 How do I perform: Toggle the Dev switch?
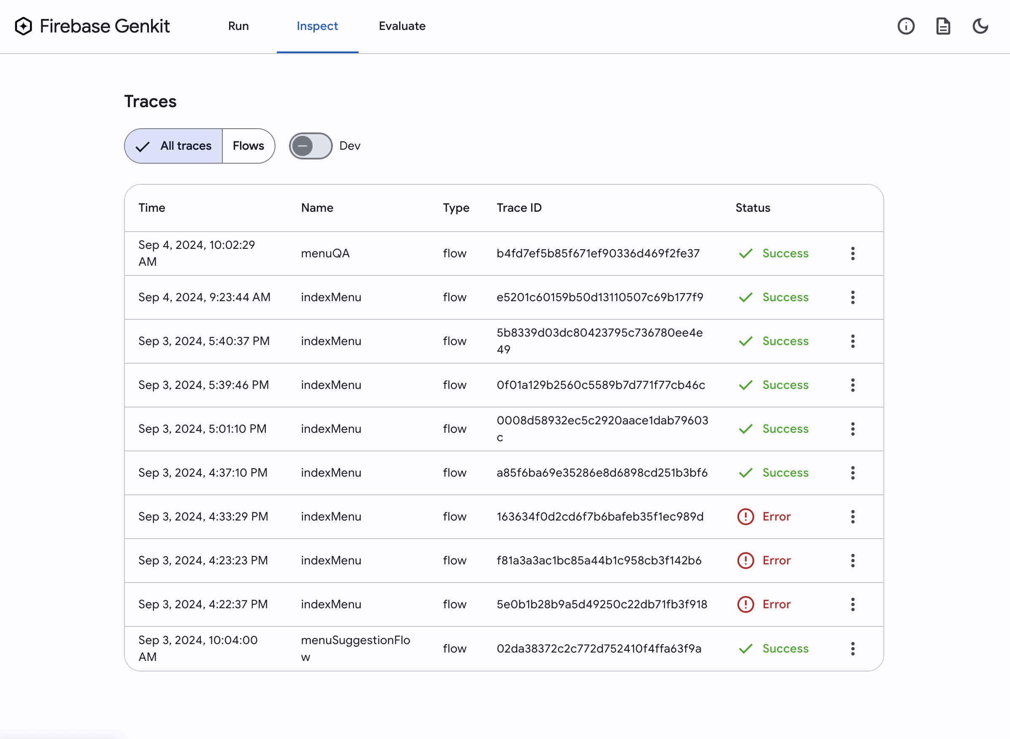tap(311, 146)
